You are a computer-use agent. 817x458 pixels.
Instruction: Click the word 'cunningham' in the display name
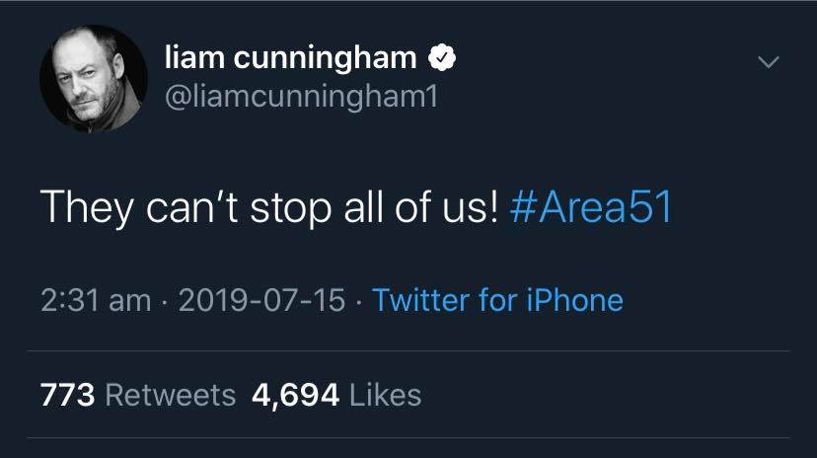pos(326,59)
